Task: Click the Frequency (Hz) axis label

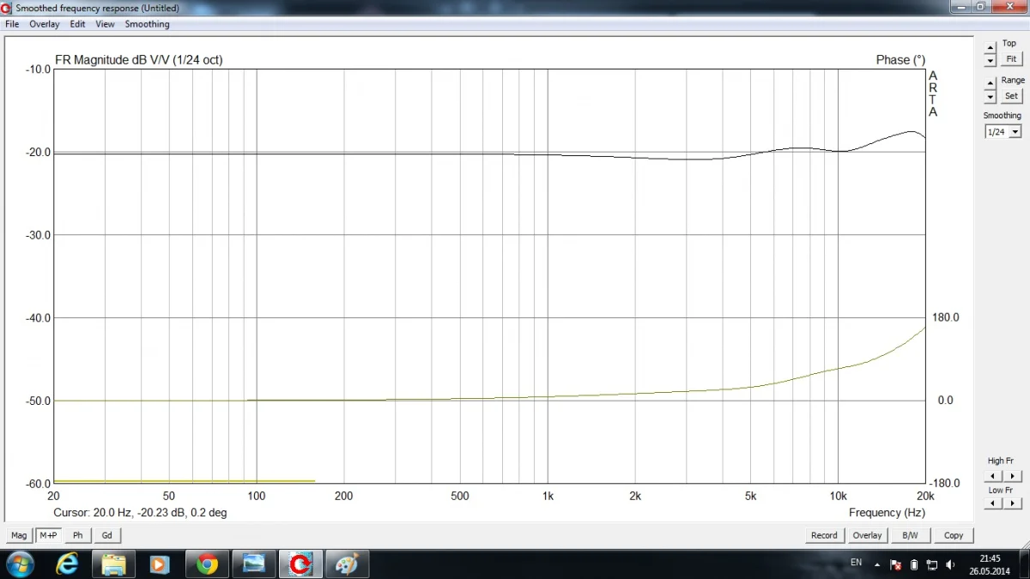Action: point(888,512)
